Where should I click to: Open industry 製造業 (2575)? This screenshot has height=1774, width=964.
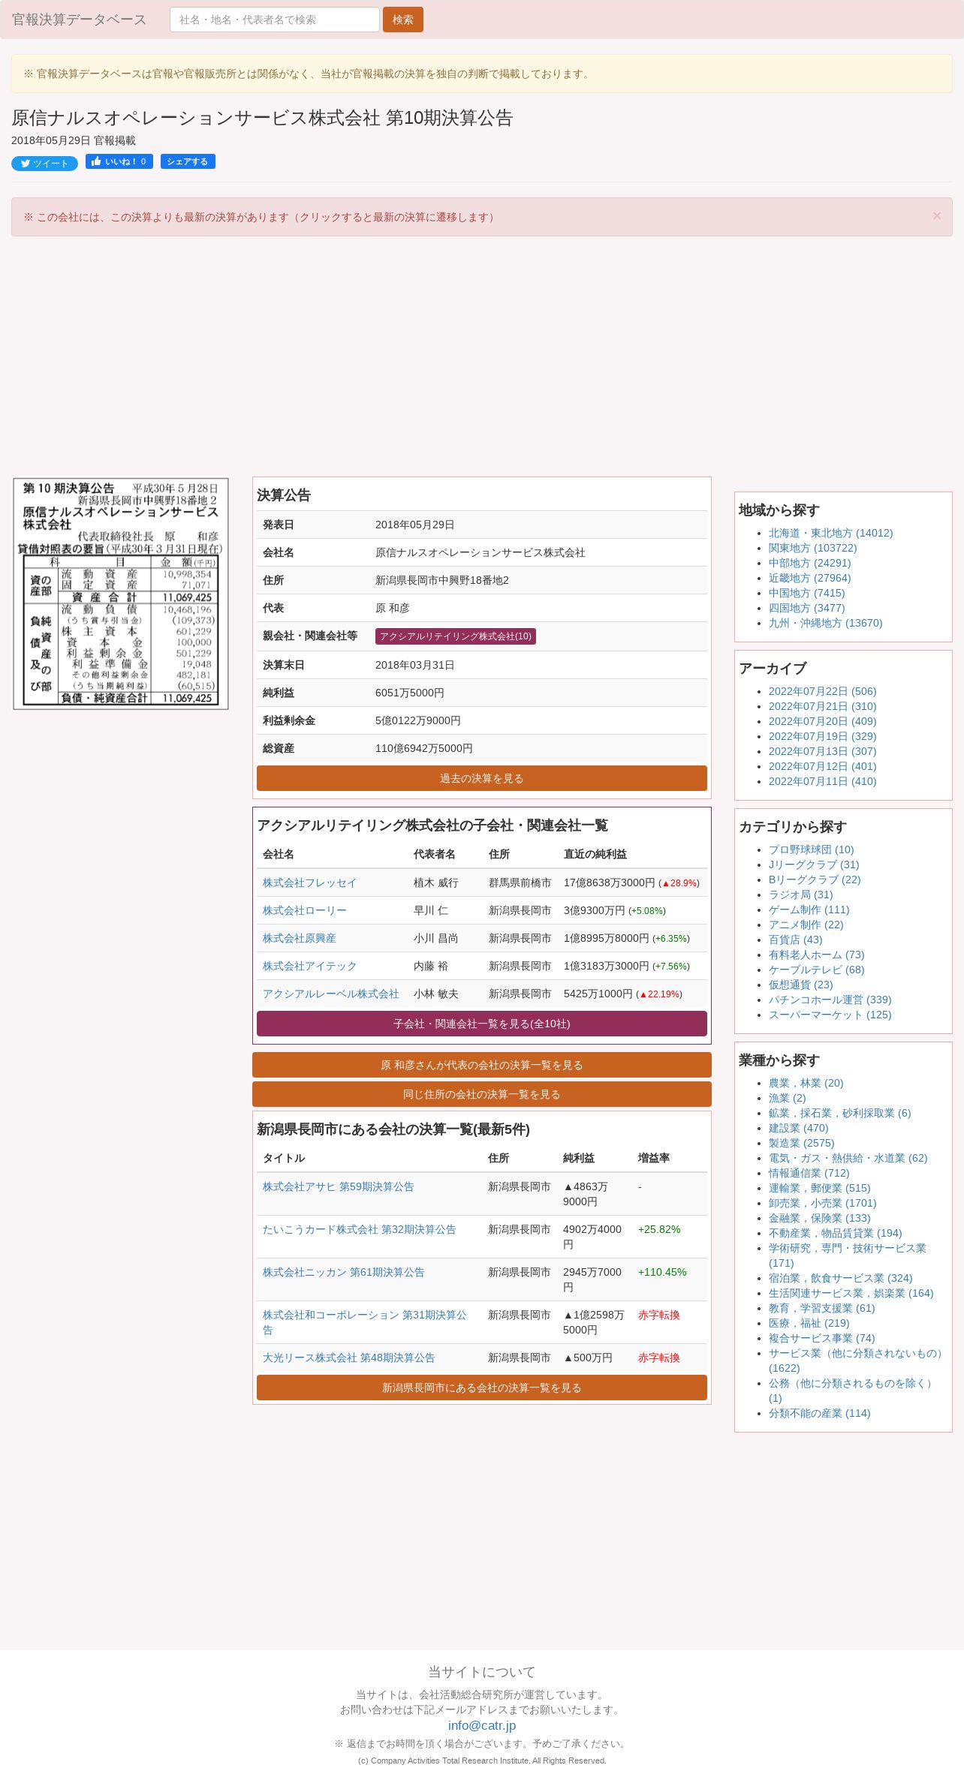tap(801, 1143)
